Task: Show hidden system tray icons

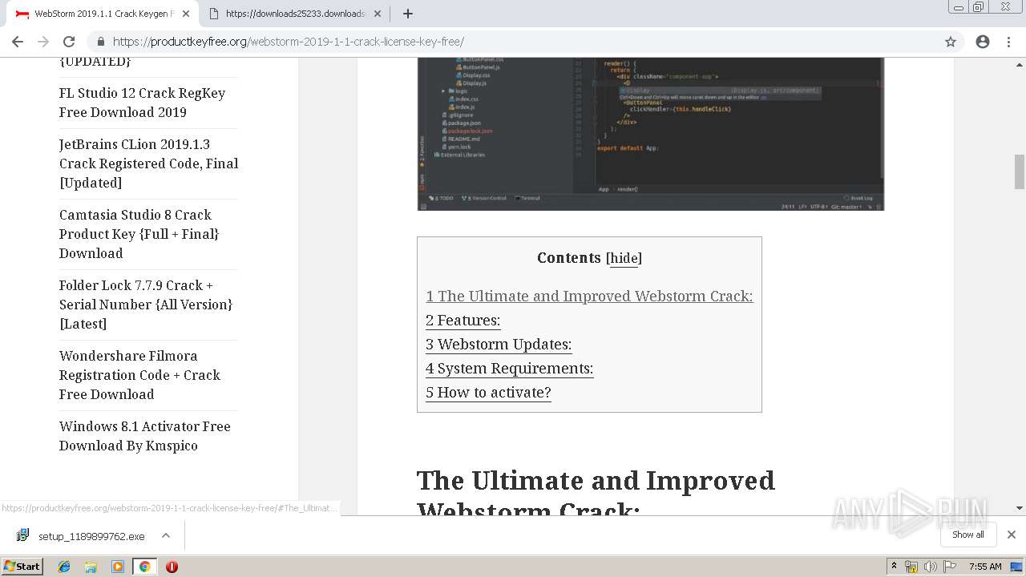Action: 894,567
